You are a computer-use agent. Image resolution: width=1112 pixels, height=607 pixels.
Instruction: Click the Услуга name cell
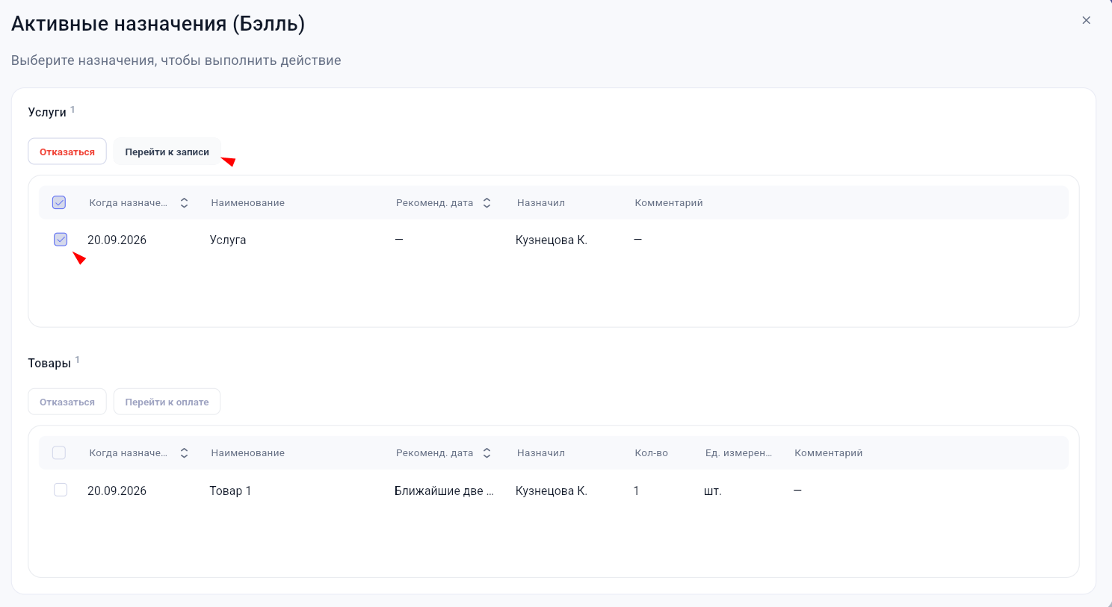pos(228,240)
